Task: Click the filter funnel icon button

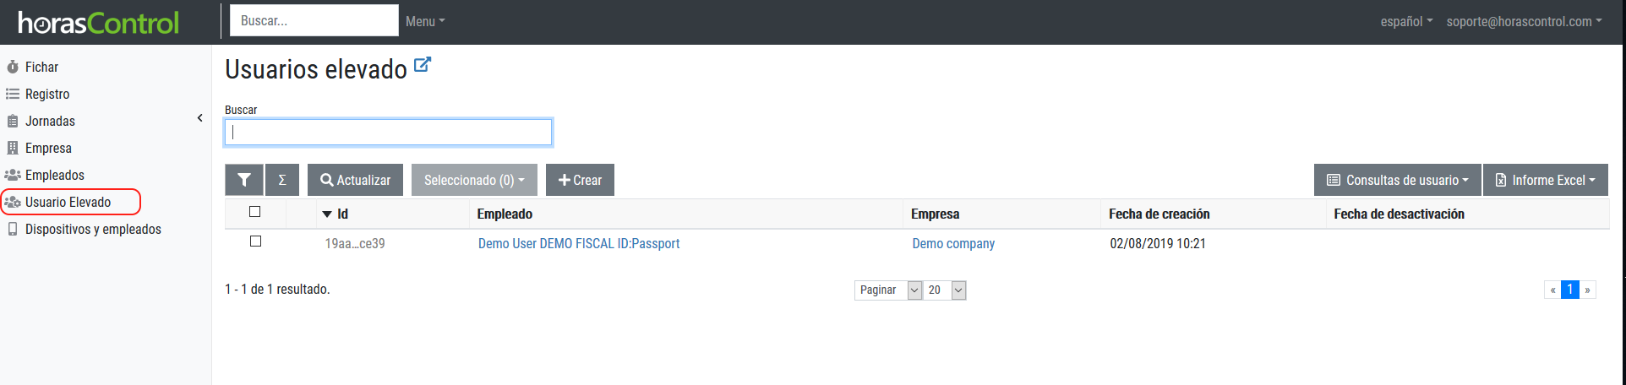Action: pos(244,180)
